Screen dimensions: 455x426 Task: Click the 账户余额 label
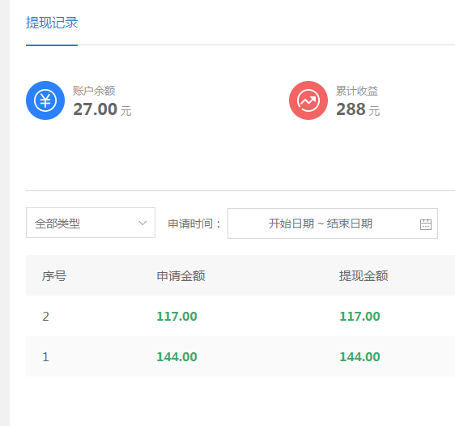coord(94,91)
